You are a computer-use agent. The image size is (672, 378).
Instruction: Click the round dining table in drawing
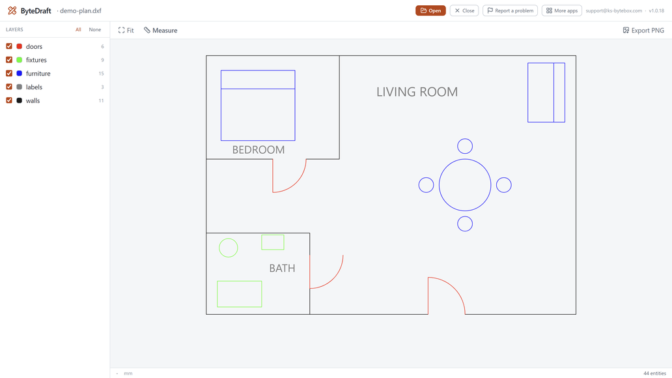point(464,185)
